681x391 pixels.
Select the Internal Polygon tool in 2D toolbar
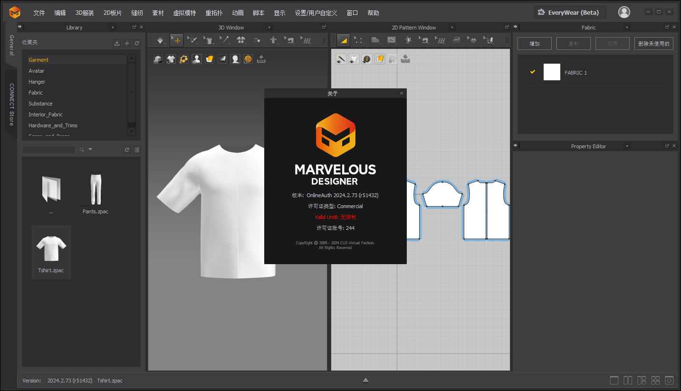click(x=391, y=40)
